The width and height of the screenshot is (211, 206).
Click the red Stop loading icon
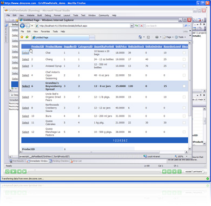pos(142,26)
